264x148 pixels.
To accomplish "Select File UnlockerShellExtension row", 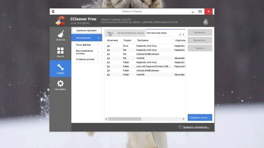I will pos(145,54).
